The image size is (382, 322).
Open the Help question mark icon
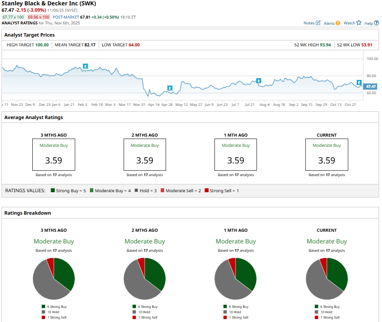376,23
